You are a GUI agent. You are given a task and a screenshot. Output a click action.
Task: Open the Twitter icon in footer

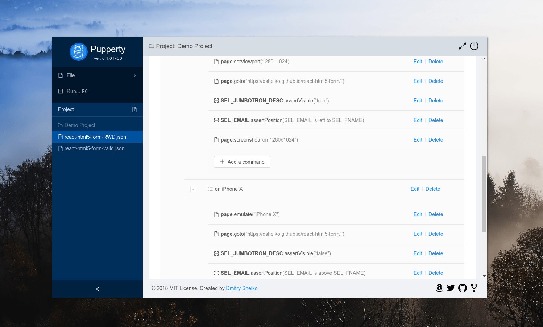pyautogui.click(x=451, y=288)
